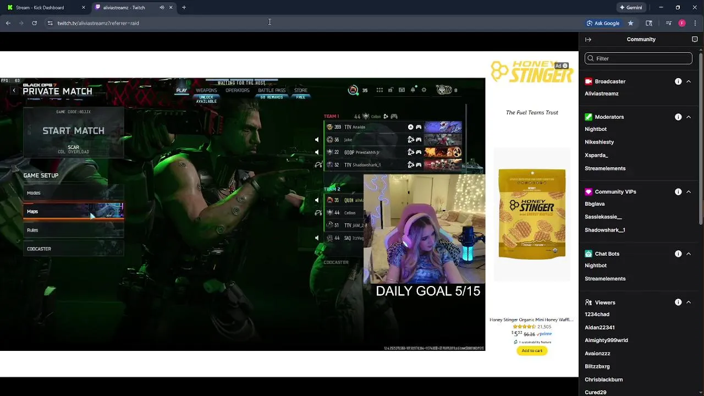The image size is (704, 396).
Task: Collapse the Community VIPs section
Action: click(689, 192)
